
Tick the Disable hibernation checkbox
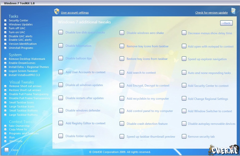(x=61, y=46)
